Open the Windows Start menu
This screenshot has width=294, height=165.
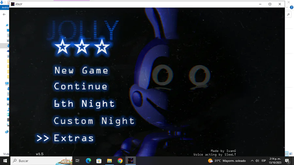(x=5, y=161)
